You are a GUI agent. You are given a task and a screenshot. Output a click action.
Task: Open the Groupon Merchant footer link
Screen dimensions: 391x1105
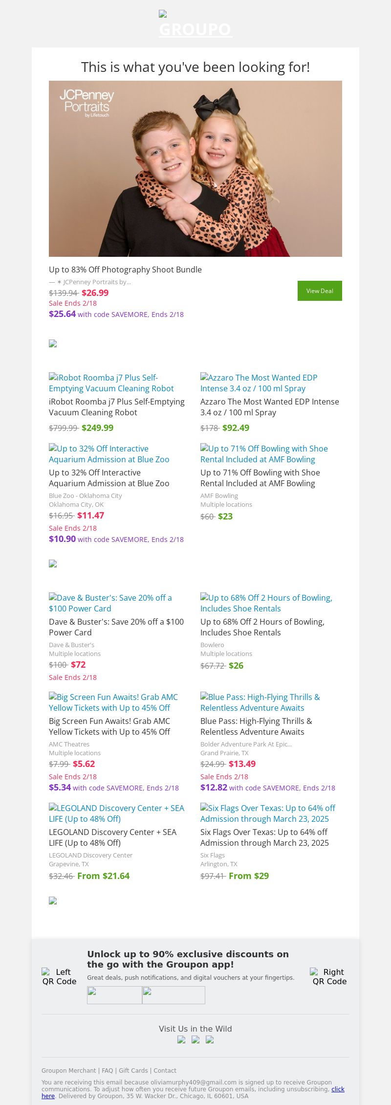[69, 1071]
